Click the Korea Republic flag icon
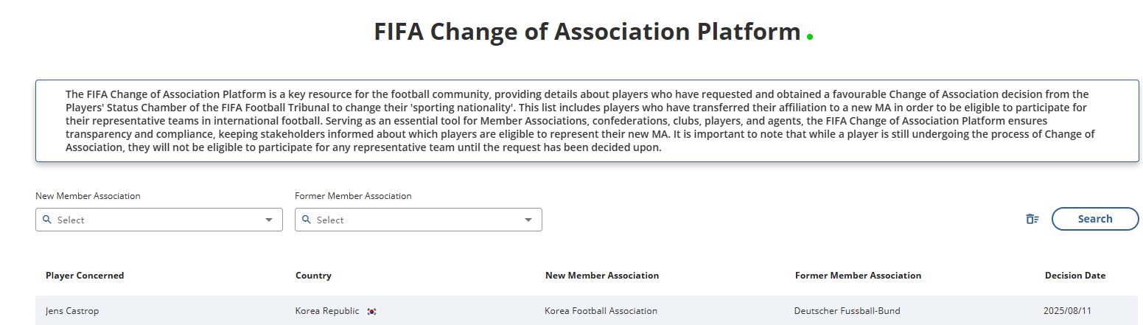The image size is (1143, 325). click(371, 312)
